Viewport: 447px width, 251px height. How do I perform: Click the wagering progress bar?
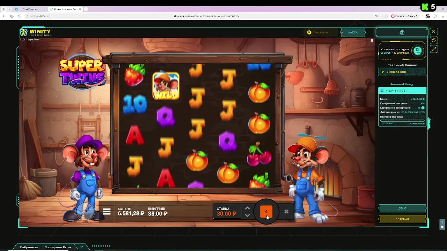[402, 120]
